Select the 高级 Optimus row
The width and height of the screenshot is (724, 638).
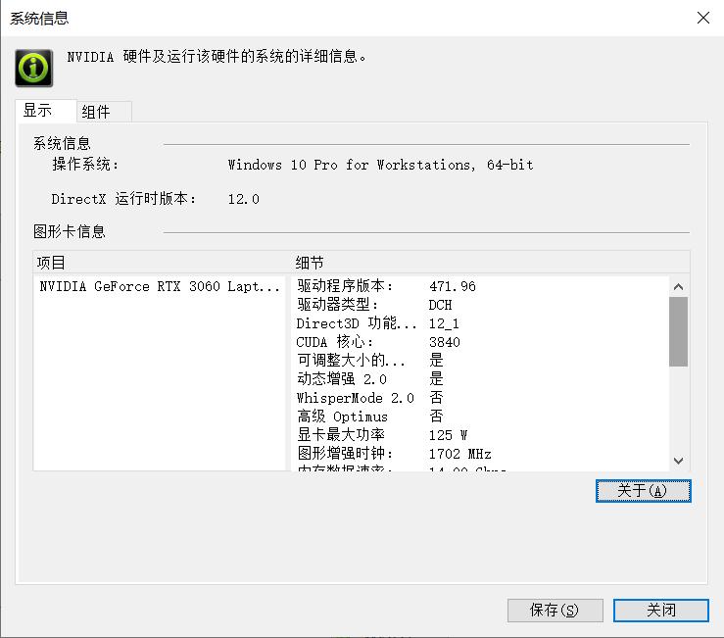482,417
